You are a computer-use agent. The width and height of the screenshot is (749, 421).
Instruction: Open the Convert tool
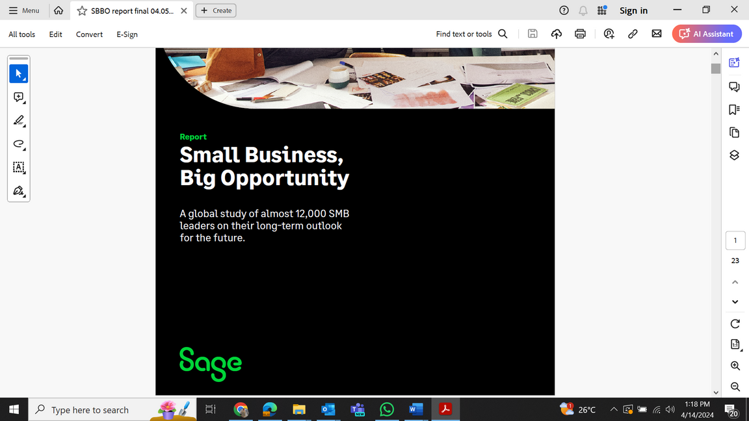[x=89, y=34]
